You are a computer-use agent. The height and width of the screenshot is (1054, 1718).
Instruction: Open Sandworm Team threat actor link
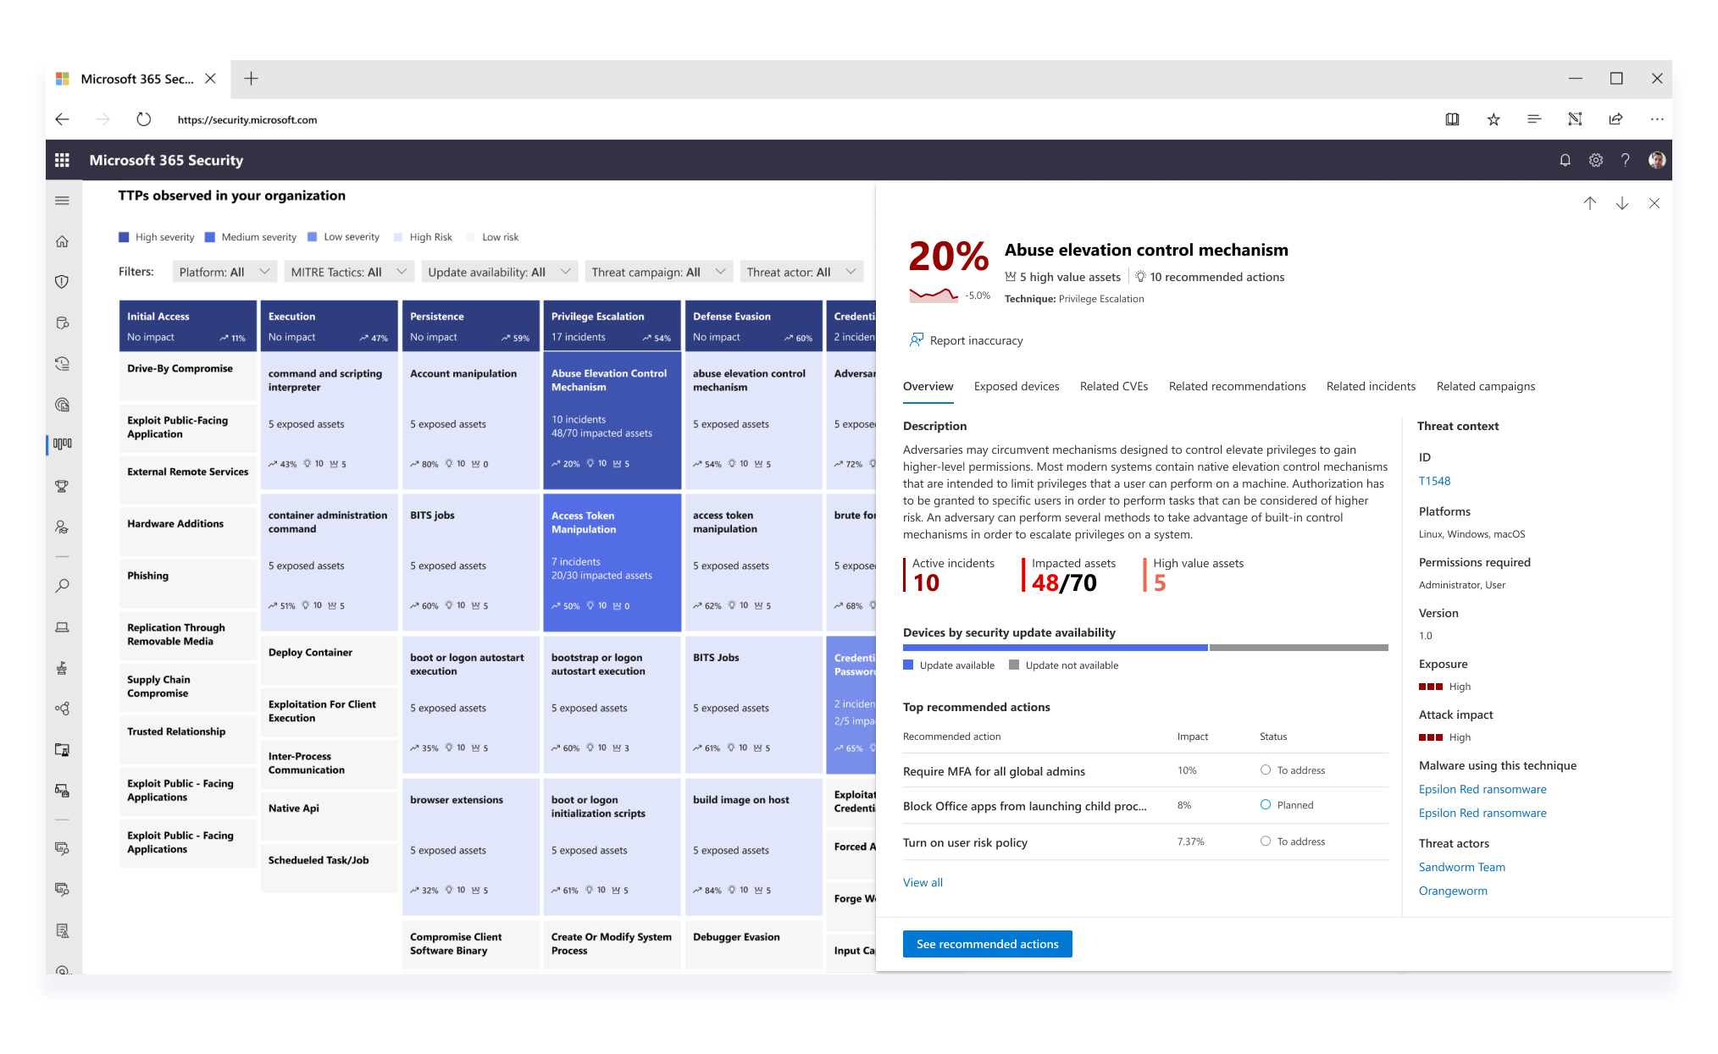(x=1461, y=867)
